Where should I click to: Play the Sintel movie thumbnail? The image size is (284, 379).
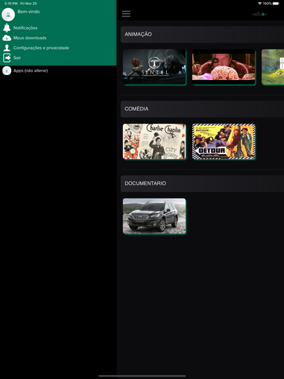(154, 67)
